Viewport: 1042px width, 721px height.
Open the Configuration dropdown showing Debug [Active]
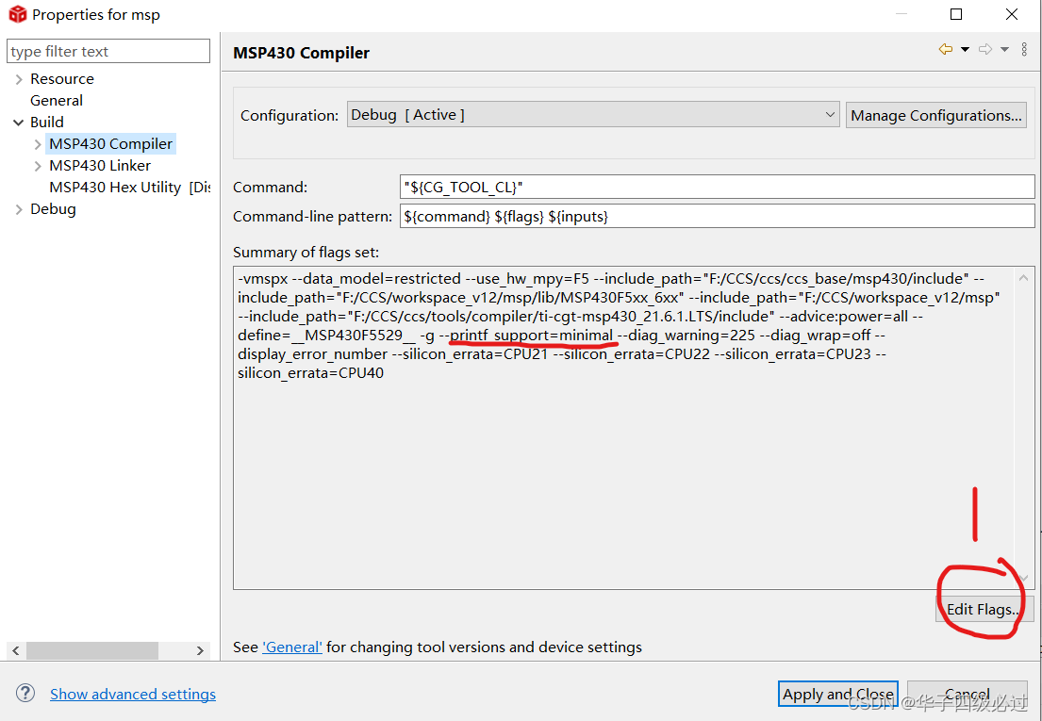click(829, 114)
